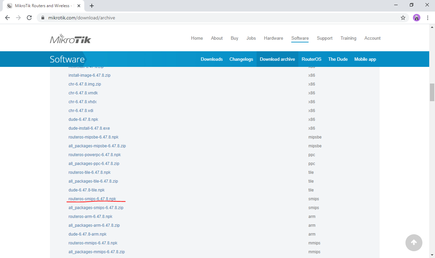435x258 pixels.
Task: Open the Hardware navigation item
Action: [274, 38]
